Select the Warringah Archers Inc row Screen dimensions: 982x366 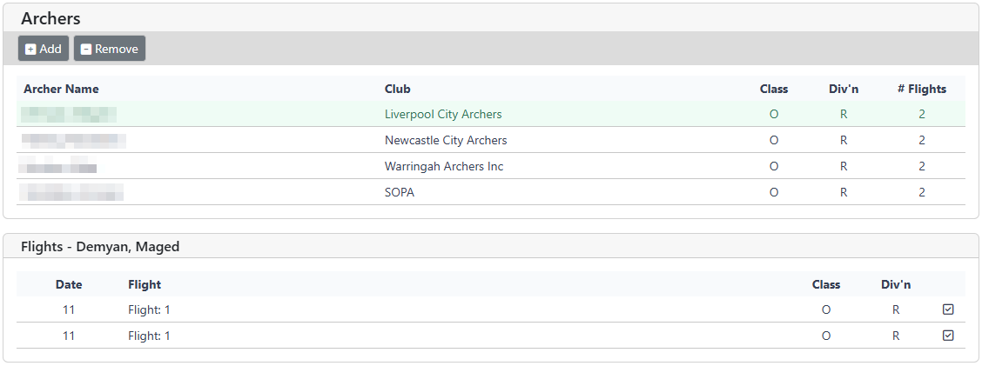pyautogui.click(x=444, y=166)
